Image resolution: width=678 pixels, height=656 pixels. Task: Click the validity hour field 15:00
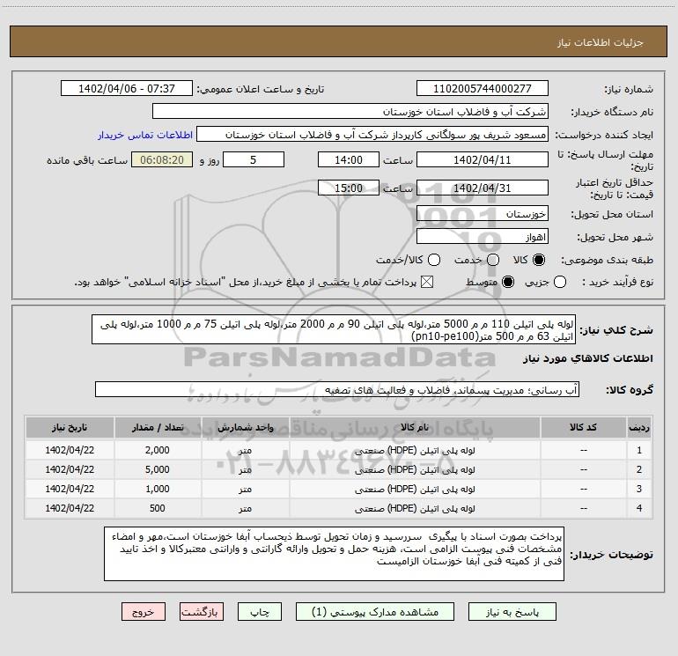point(349,188)
